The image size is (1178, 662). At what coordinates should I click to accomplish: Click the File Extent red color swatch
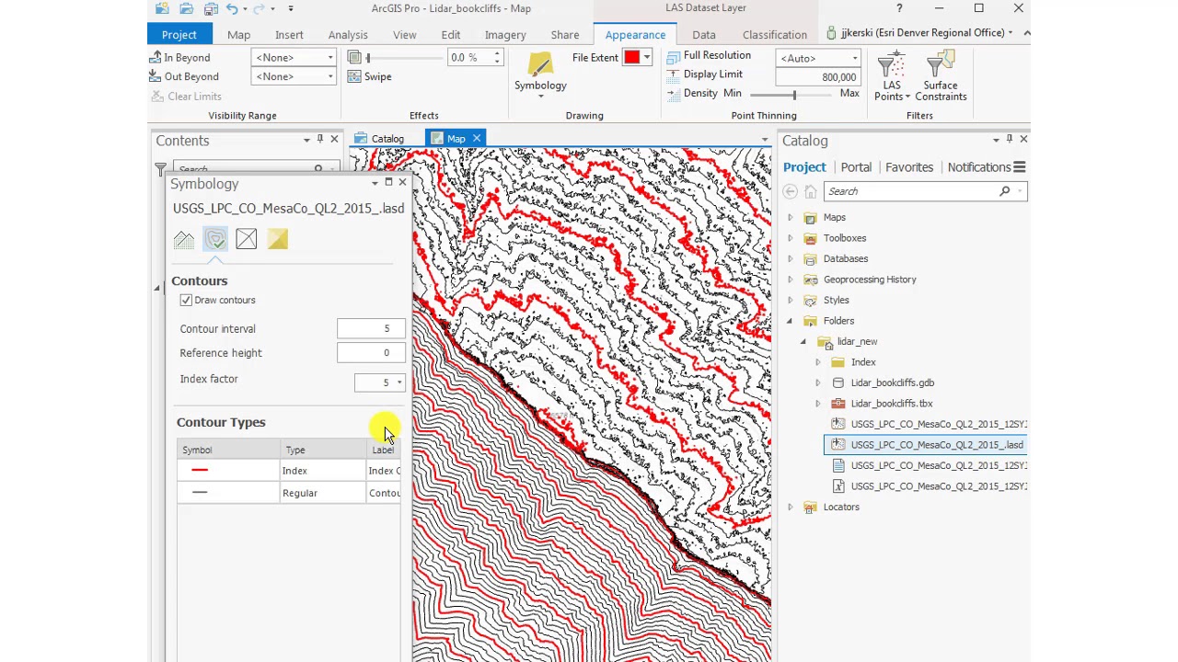click(631, 57)
